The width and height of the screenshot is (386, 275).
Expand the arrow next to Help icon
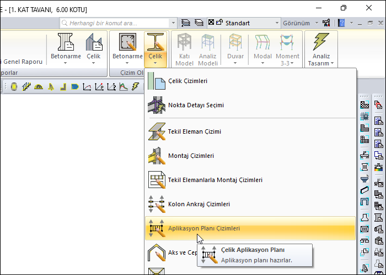351,23
